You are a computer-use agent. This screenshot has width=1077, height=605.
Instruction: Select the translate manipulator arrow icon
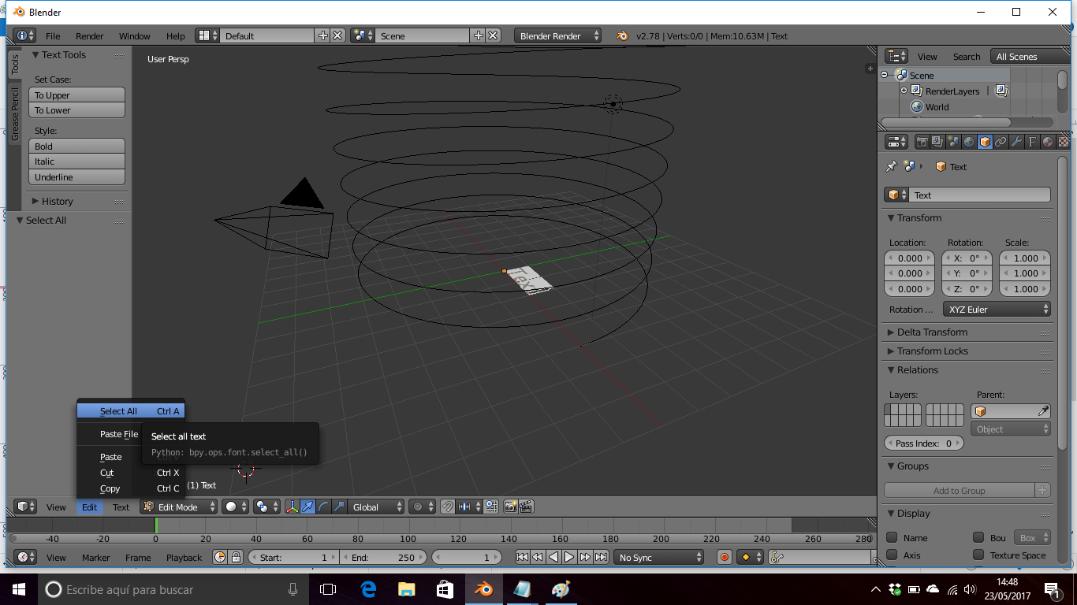tap(308, 507)
